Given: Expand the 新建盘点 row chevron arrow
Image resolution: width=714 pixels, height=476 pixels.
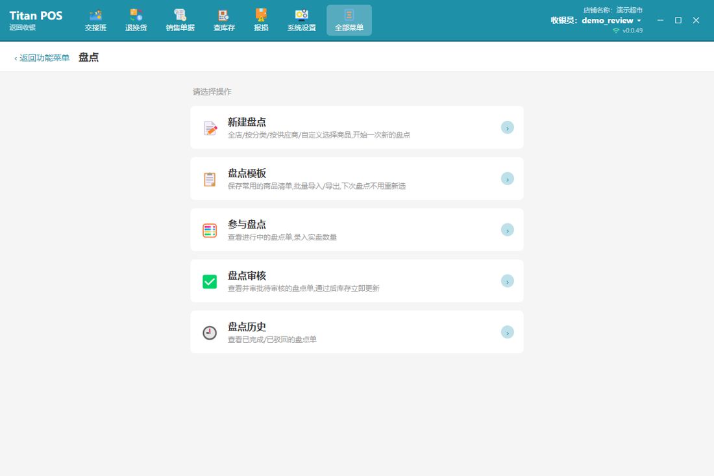Looking at the screenshot, I should pos(508,127).
